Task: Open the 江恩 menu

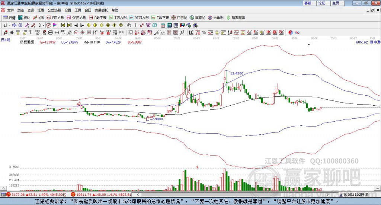Action: click(x=41, y=10)
